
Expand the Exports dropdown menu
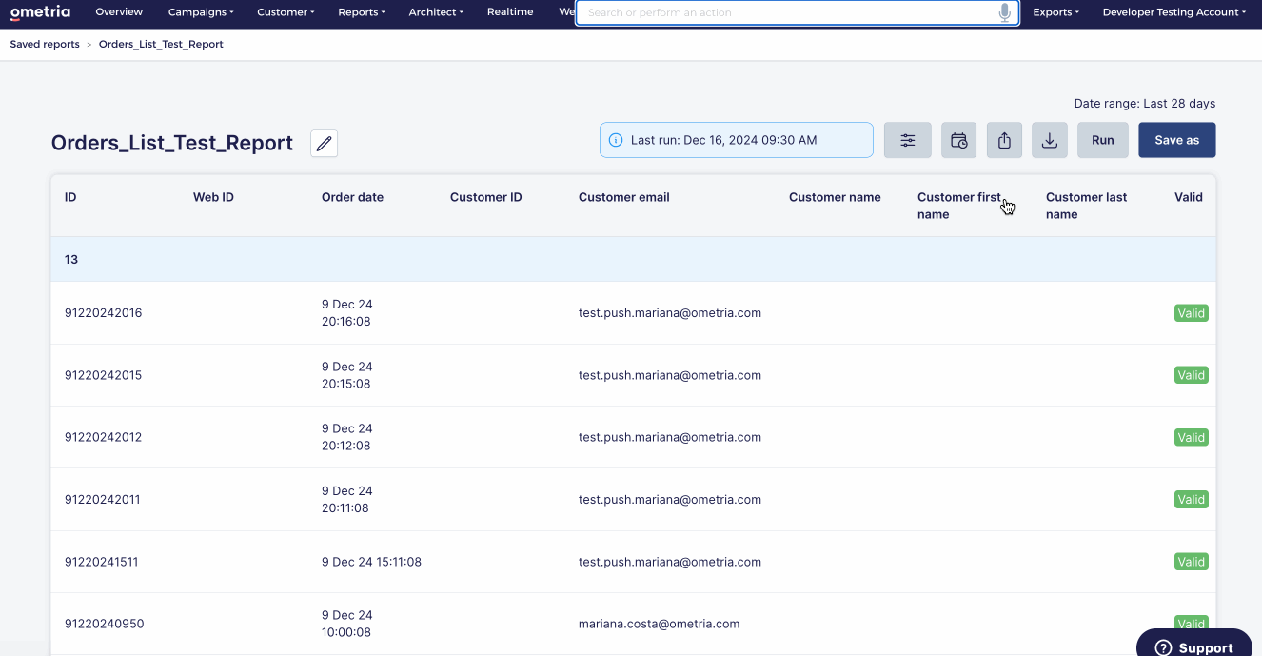[1056, 12]
